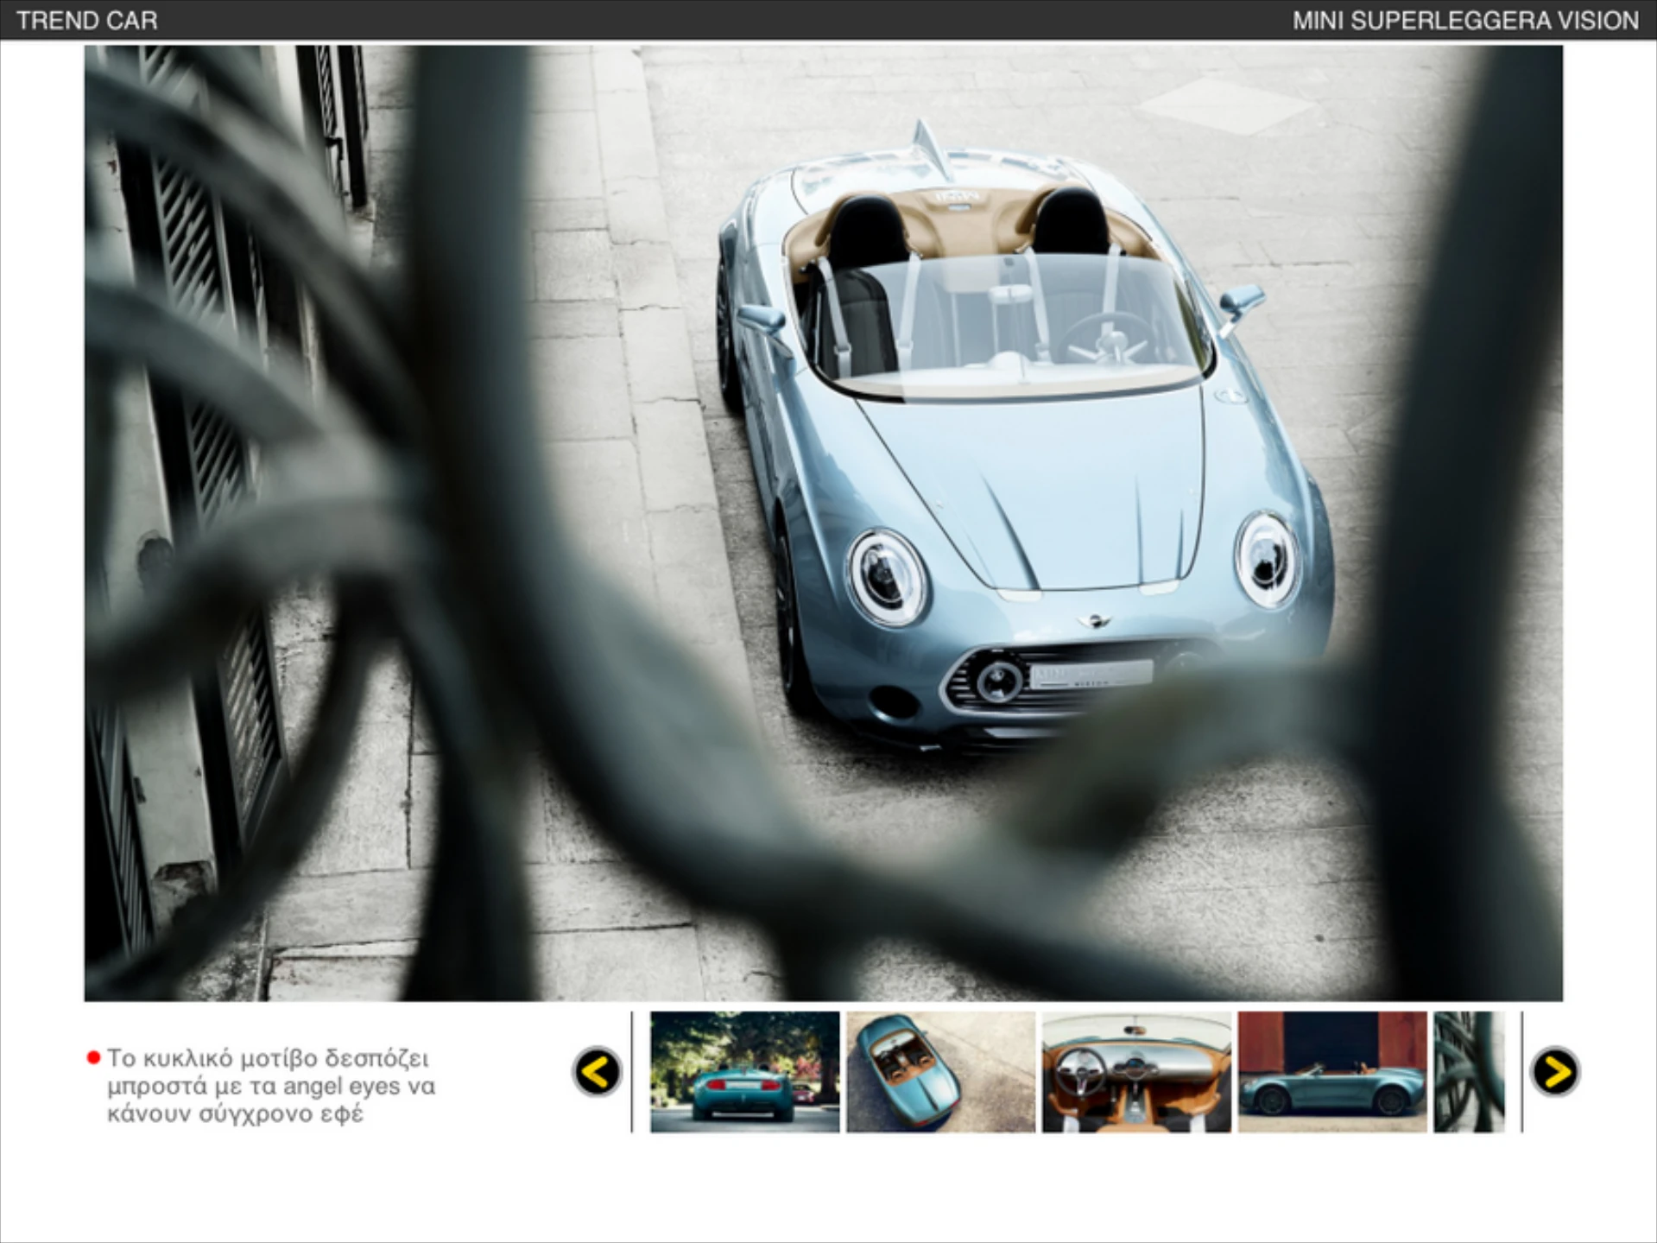The image size is (1657, 1243).
Task: Tap the MINI SUPERLEGGERA VISION title
Action: (x=1465, y=20)
